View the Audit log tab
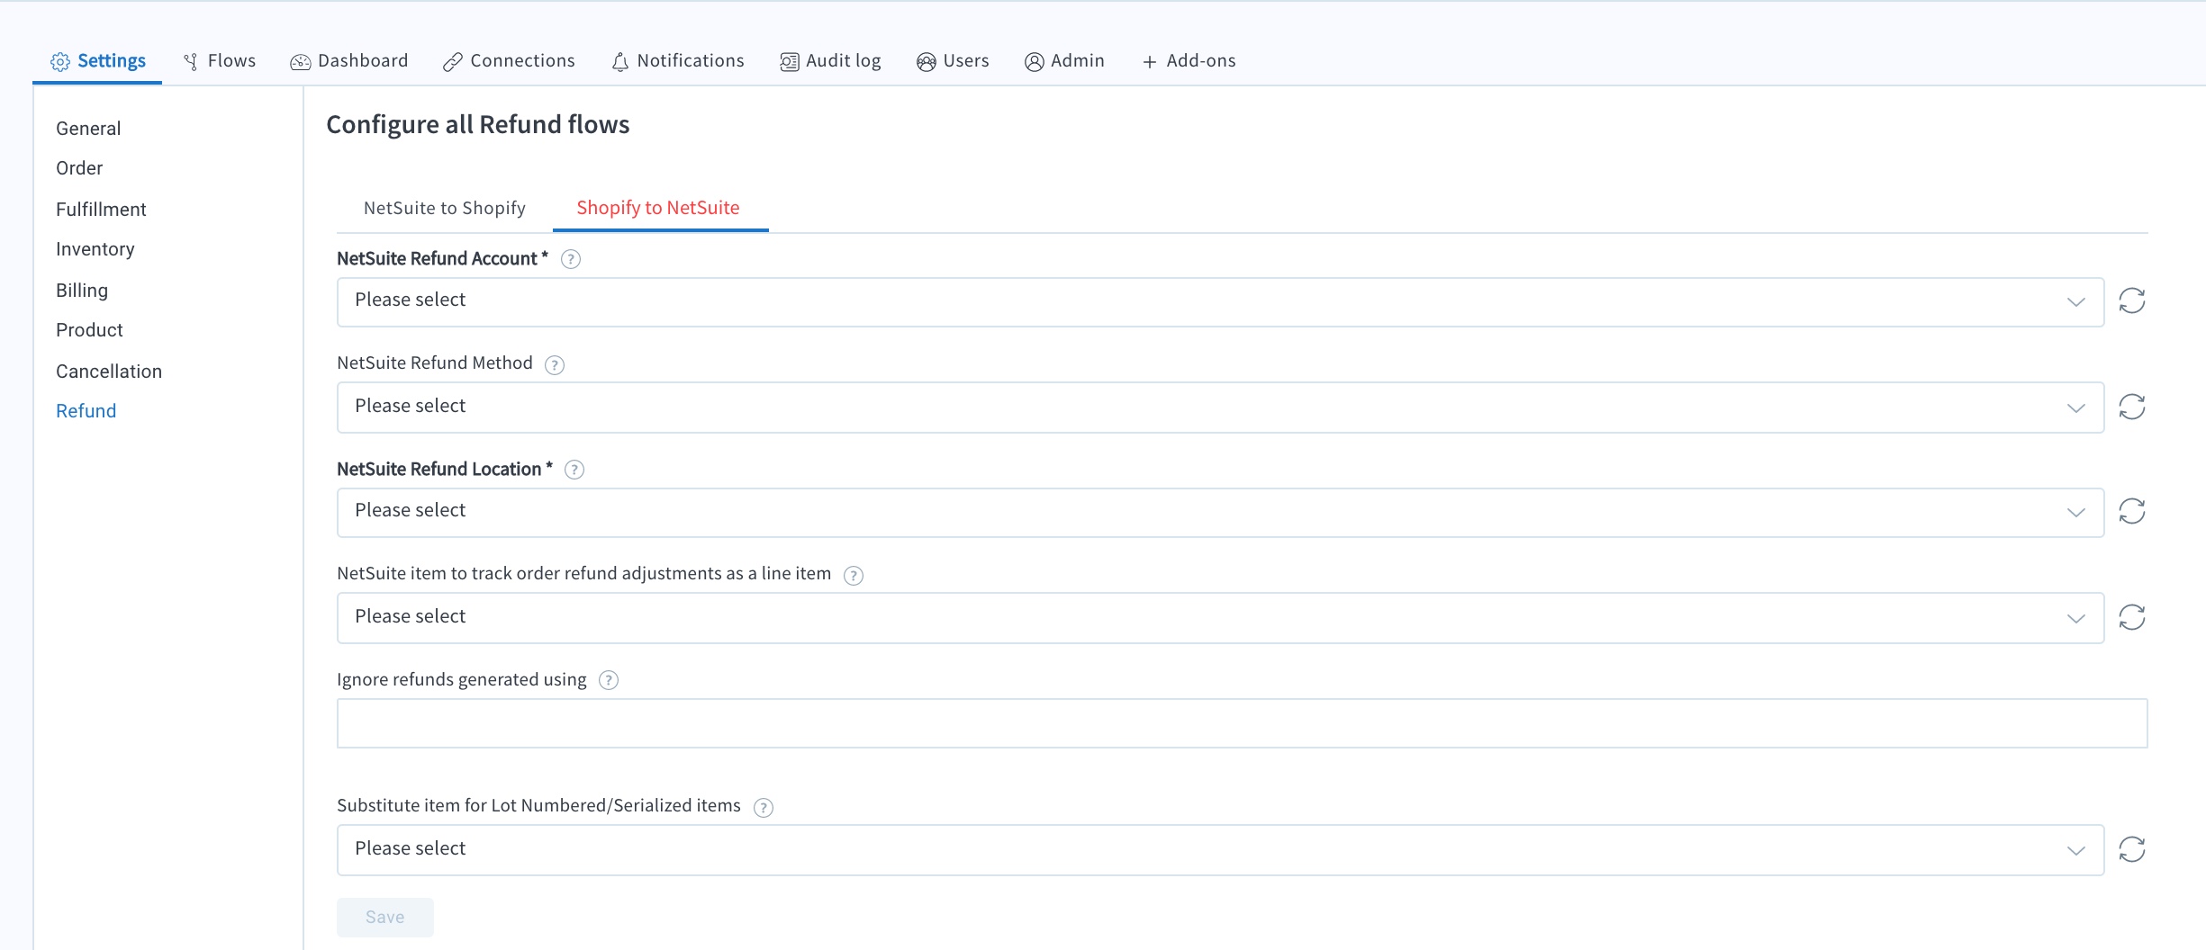This screenshot has width=2206, height=950. point(830,61)
